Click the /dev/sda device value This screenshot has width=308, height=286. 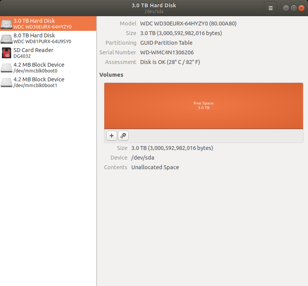(x=142, y=158)
